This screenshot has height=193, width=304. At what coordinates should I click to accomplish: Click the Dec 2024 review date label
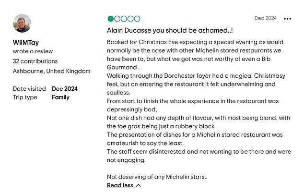coord(266,18)
